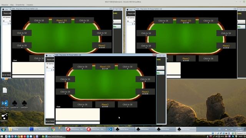Sit at seat 8 in the front table

[127, 67]
